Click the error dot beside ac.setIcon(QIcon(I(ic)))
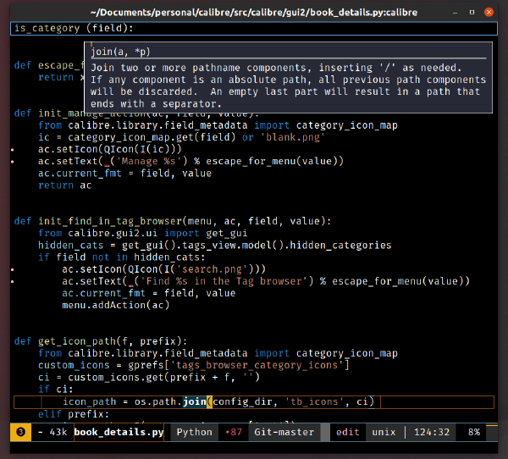The image size is (508, 459). point(13,150)
